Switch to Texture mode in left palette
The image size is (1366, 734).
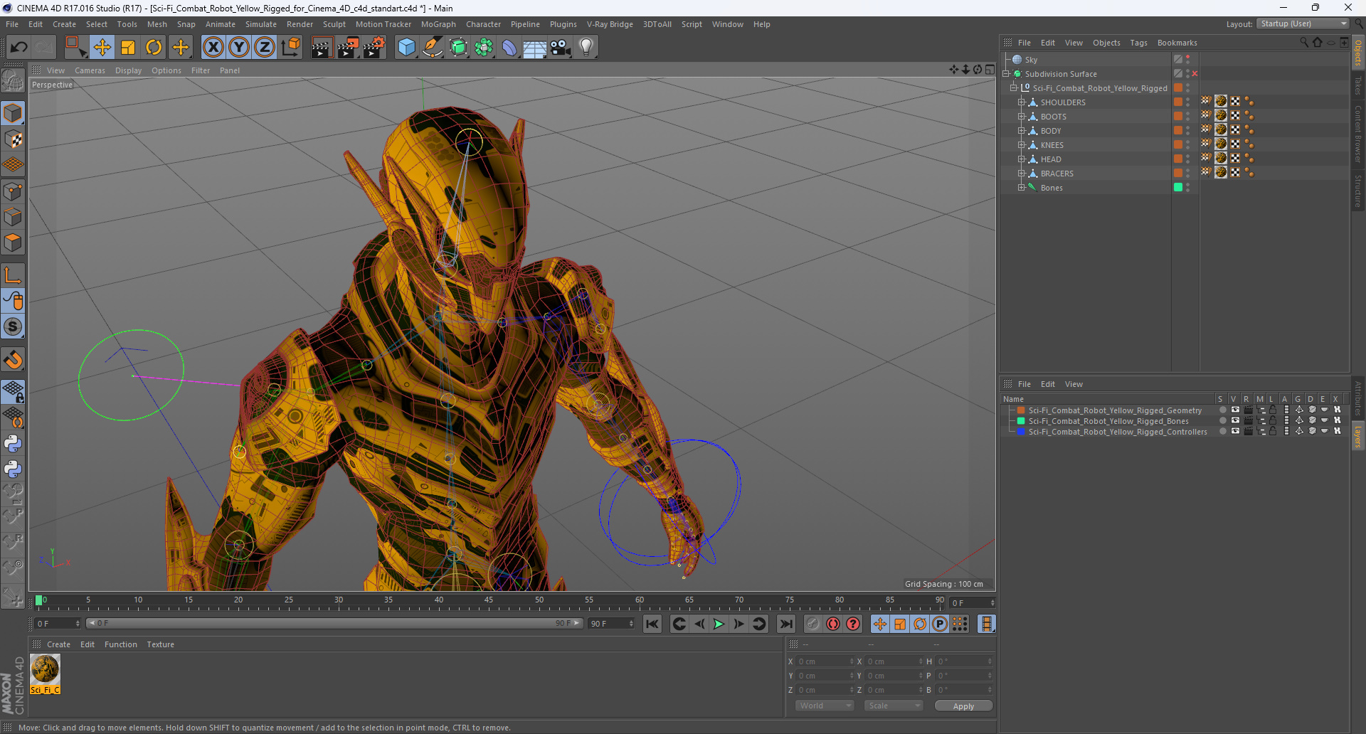point(13,139)
